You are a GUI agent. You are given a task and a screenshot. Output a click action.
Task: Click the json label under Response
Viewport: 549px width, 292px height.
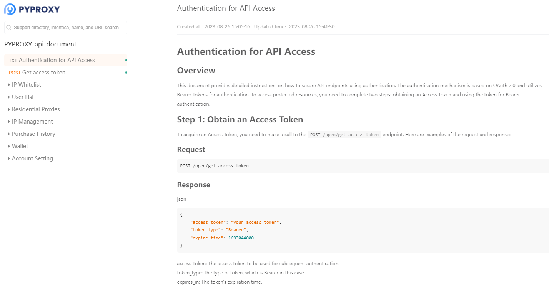[x=181, y=200]
